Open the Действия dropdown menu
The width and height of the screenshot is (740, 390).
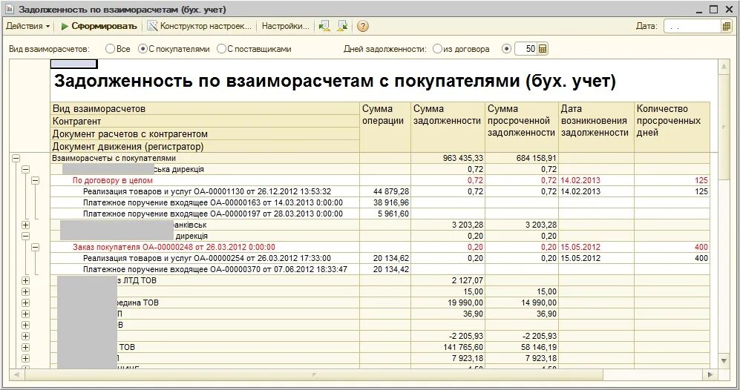(x=28, y=27)
